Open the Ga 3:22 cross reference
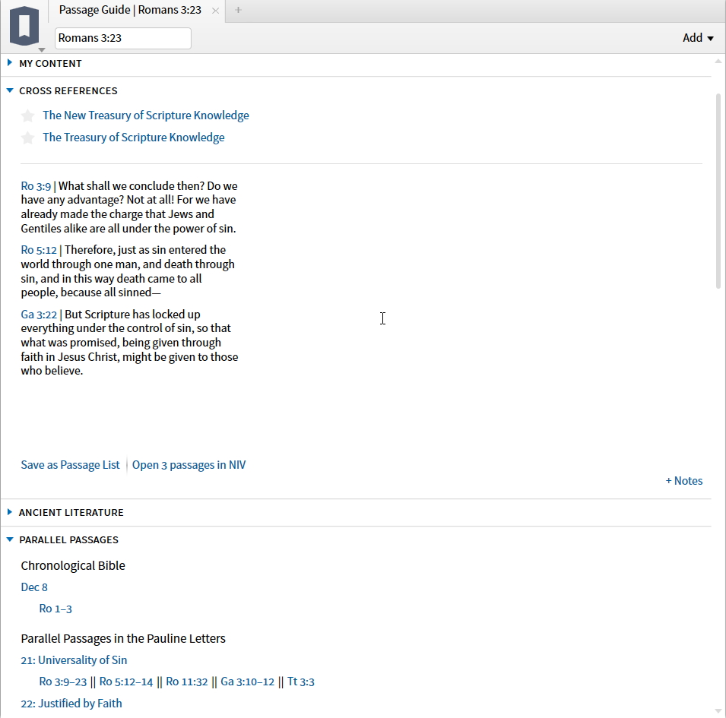Screen dimensions: 726x718 39,315
